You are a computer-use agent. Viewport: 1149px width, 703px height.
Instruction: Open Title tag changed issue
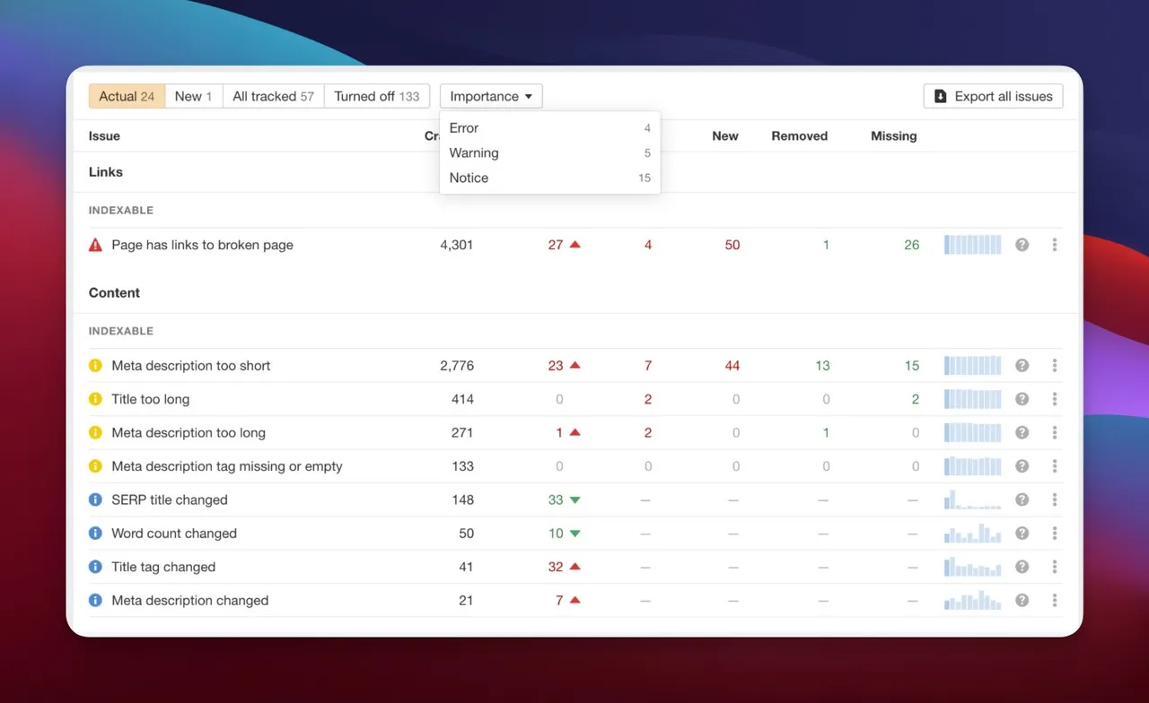click(163, 567)
